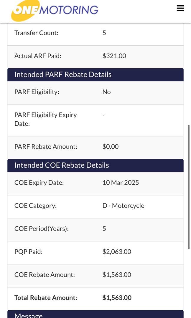The image size is (191, 318).
Task: Click the Transfer Count label text
Action: pos(36,33)
